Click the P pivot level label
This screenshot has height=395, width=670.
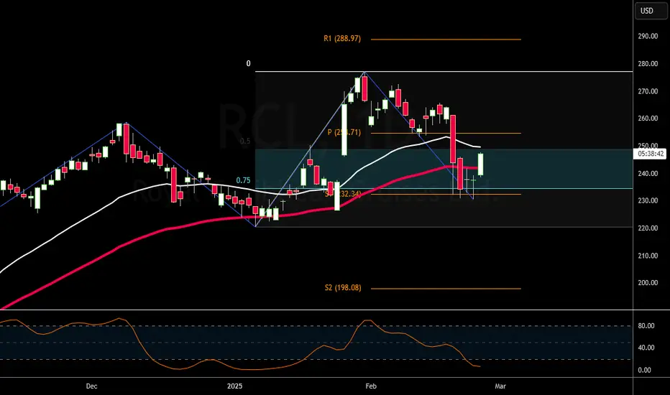[344, 132]
